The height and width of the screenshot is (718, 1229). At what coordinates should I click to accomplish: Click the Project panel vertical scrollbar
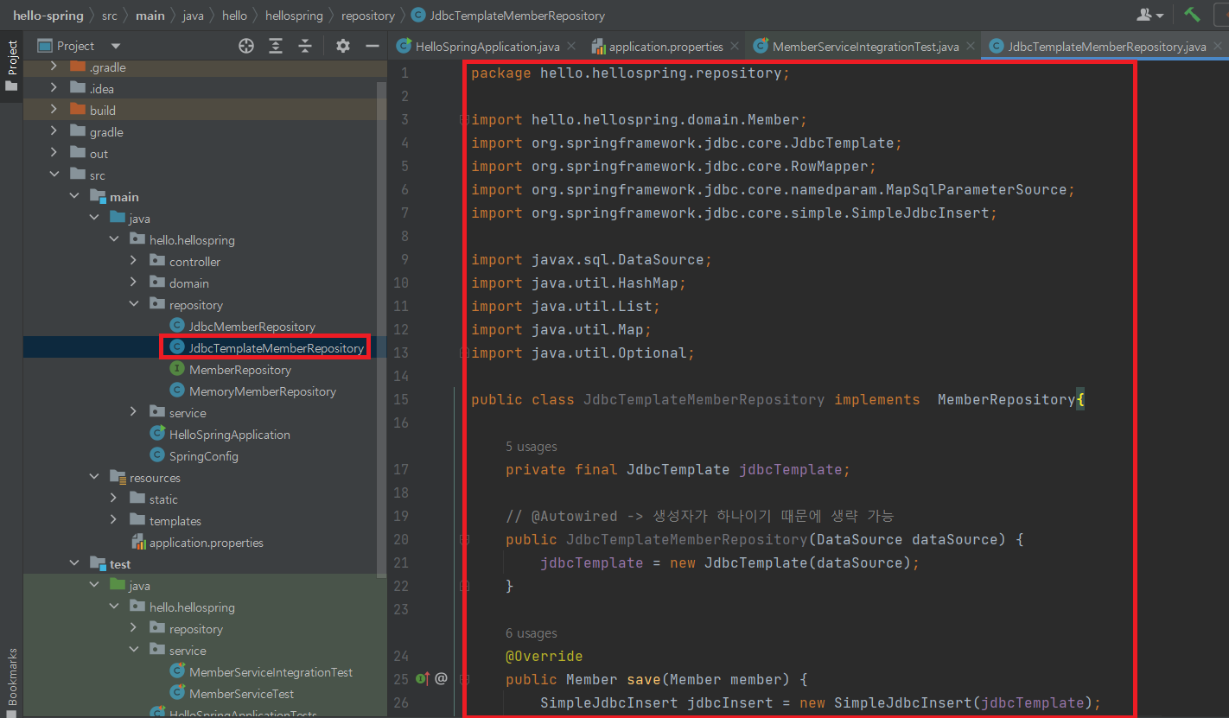(x=383, y=328)
